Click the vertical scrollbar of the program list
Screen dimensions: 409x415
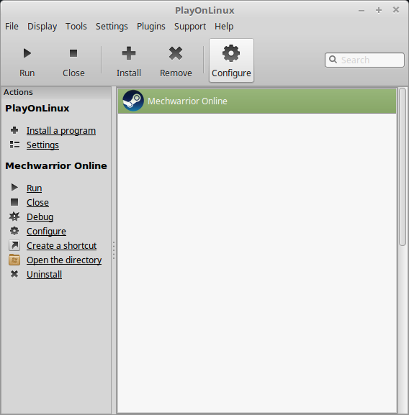click(x=403, y=167)
